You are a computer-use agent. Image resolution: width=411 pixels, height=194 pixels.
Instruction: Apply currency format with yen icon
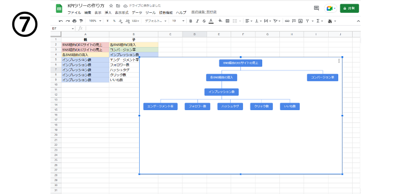108,21
